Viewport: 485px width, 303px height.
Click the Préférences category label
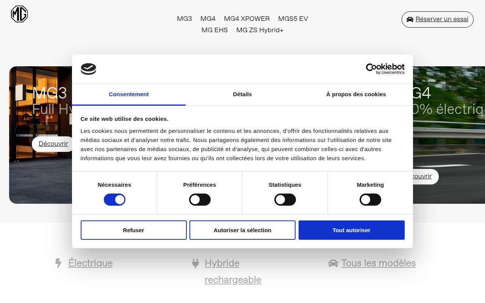pyautogui.click(x=200, y=185)
